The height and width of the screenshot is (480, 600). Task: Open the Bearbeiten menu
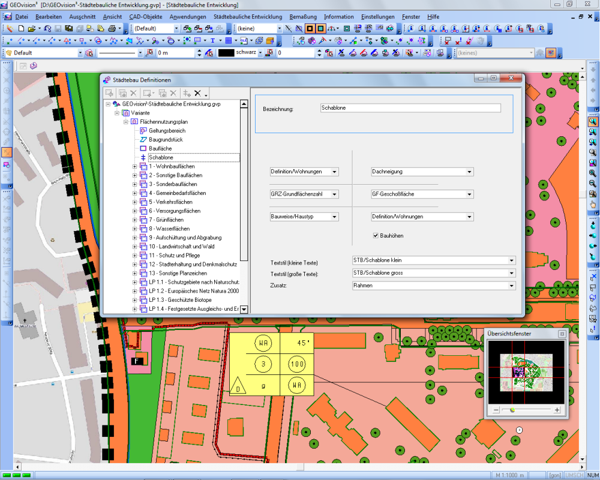[49, 17]
